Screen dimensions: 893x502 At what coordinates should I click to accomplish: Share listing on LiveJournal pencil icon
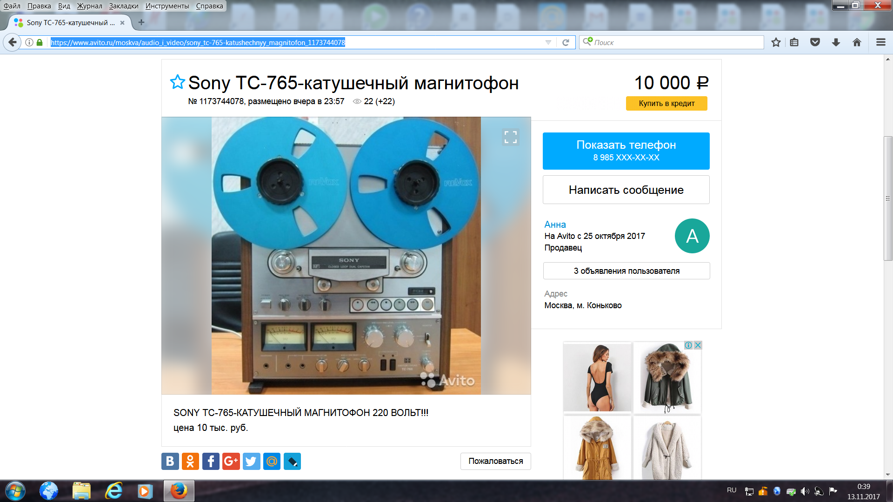292,461
